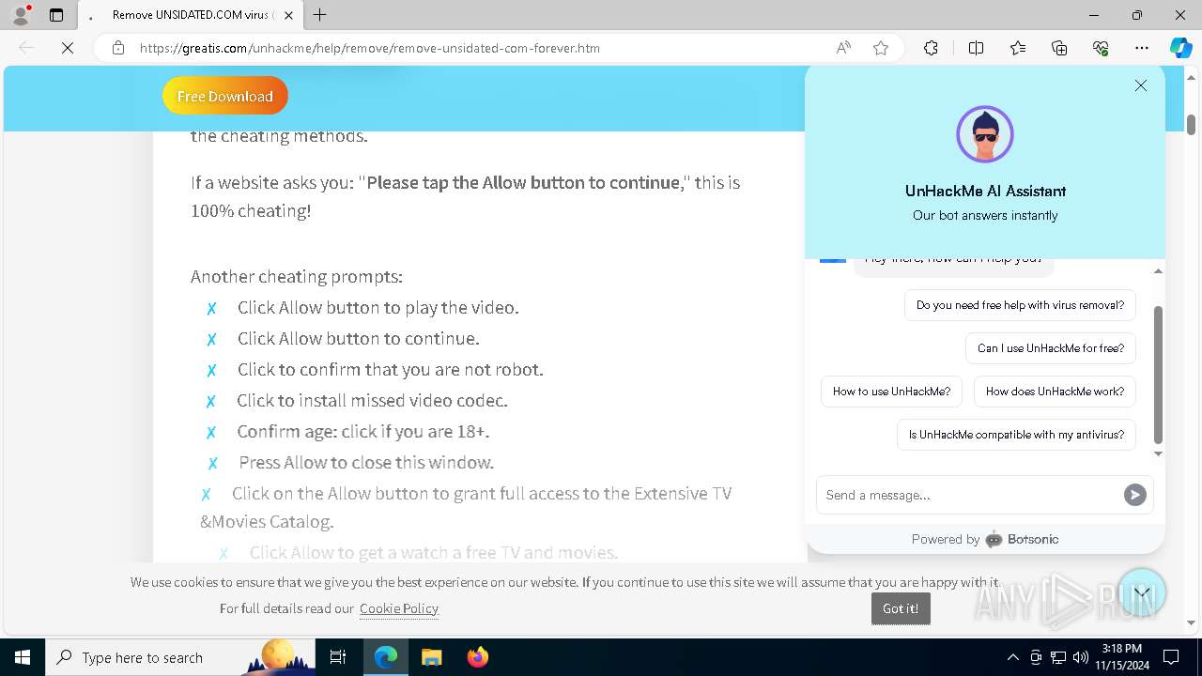Activate Read aloud icon

click(843, 48)
